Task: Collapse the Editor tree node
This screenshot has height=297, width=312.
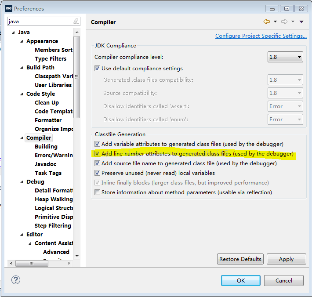Action: [x=22, y=235]
